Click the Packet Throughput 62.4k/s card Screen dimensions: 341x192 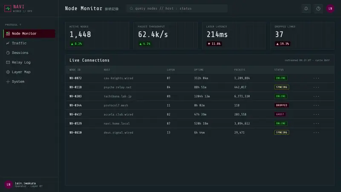click(x=165, y=35)
